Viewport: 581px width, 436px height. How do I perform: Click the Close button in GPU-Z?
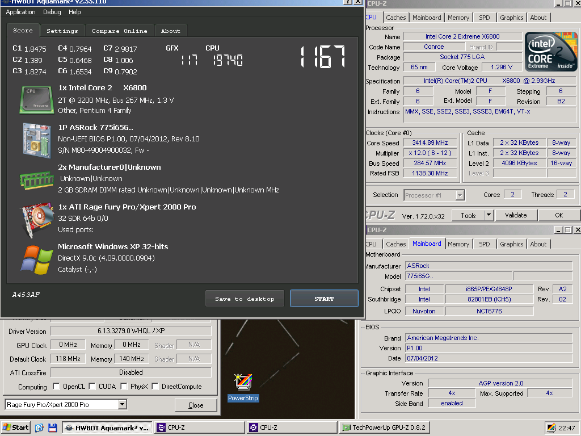(x=196, y=405)
